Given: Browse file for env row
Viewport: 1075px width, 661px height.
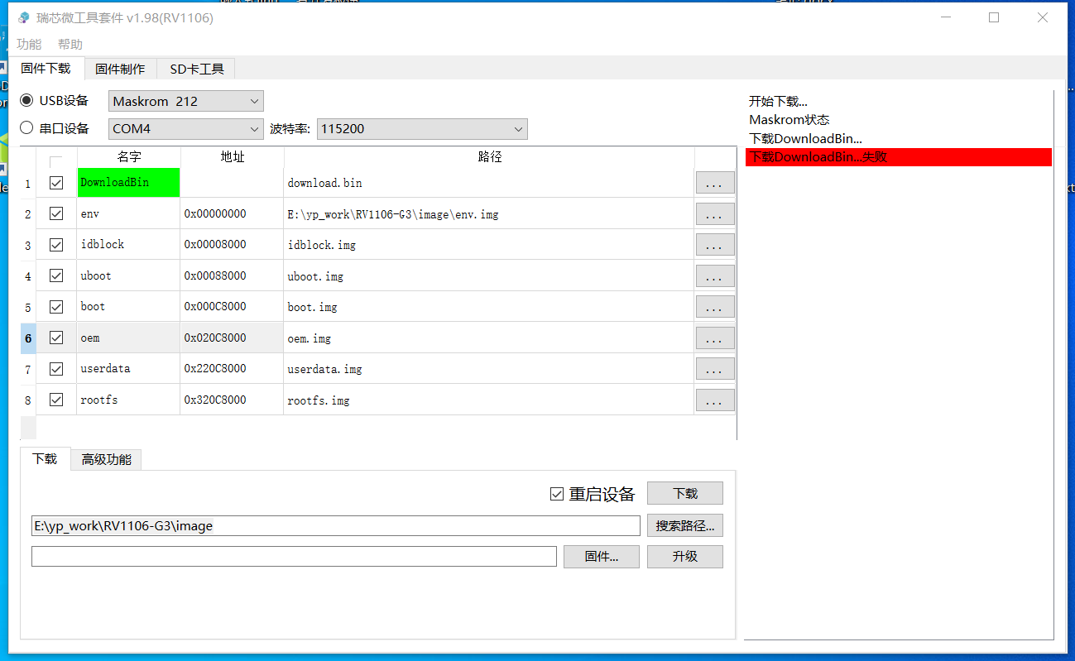Looking at the screenshot, I should 715,213.
